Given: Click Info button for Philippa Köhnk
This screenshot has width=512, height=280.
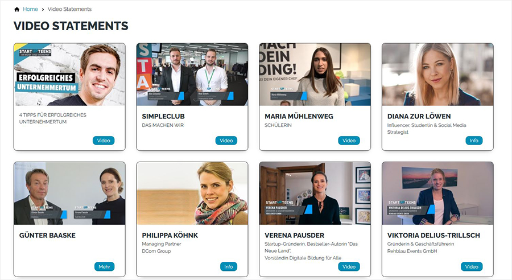Looking at the screenshot, I should [x=229, y=266].
